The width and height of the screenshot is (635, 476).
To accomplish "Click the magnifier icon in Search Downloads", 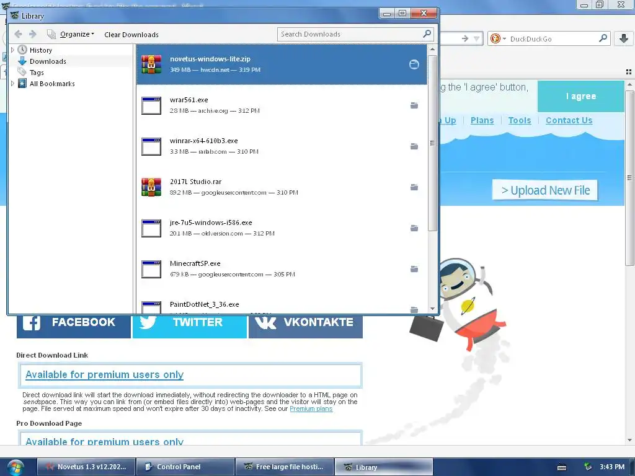I will 427,34.
